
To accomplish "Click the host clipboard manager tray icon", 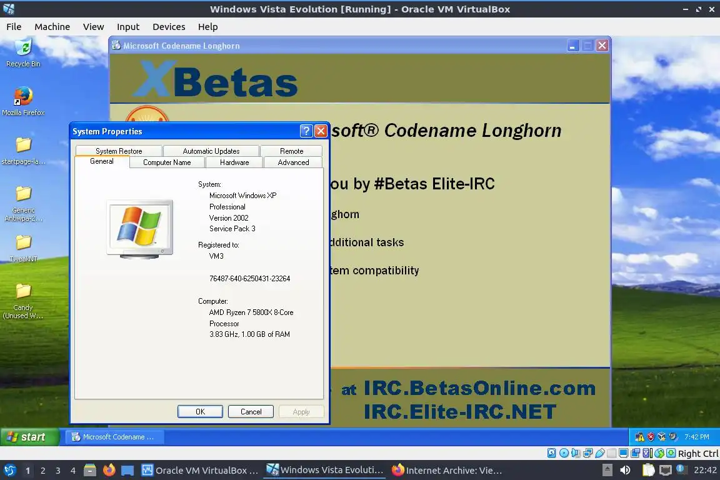I will click(648, 470).
